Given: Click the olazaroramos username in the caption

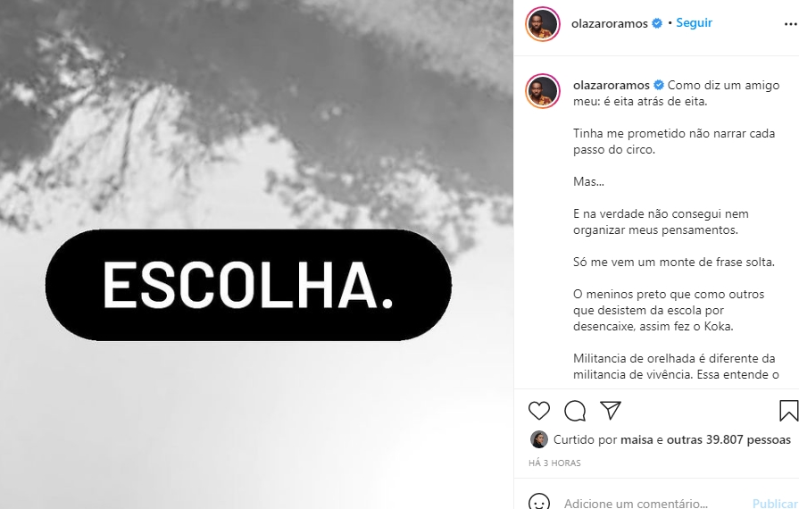Looking at the screenshot, I should (612, 85).
